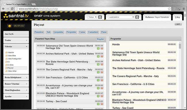This screenshot has height=110, width=187.
Task: Click the go arrow next to Türkçe language selector
Action: point(100,17)
